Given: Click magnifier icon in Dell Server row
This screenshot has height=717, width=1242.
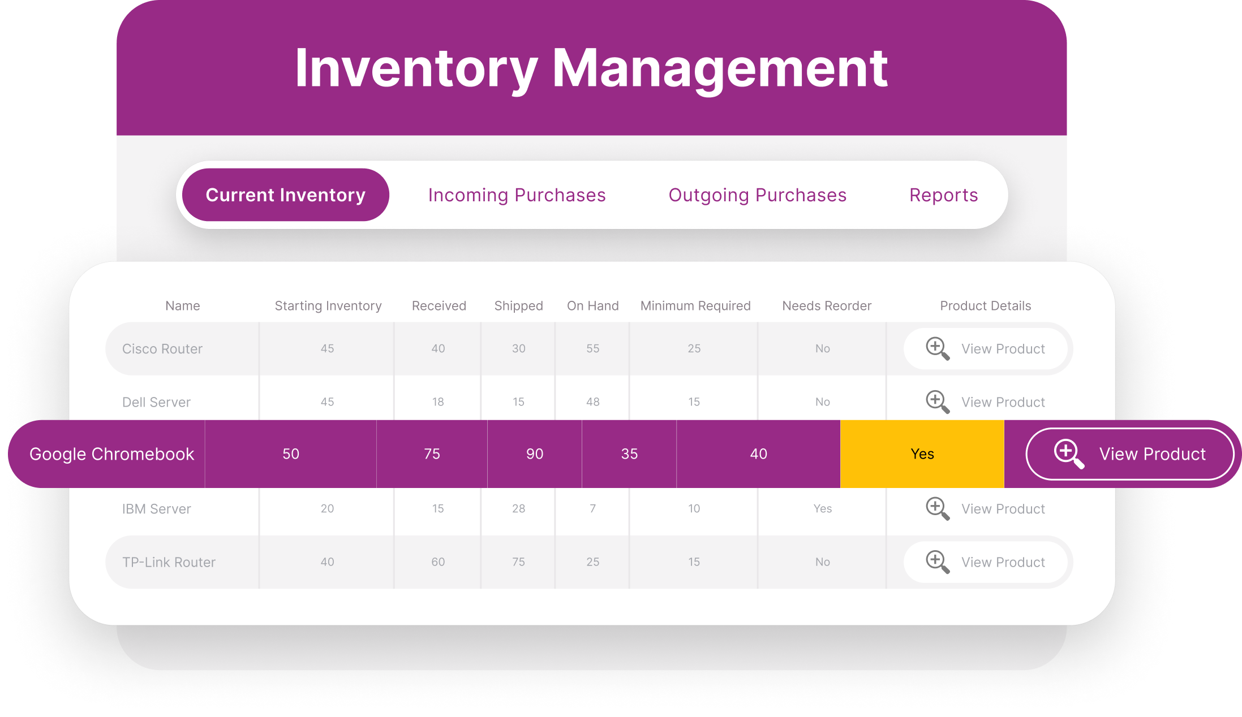Looking at the screenshot, I should 937,401.
